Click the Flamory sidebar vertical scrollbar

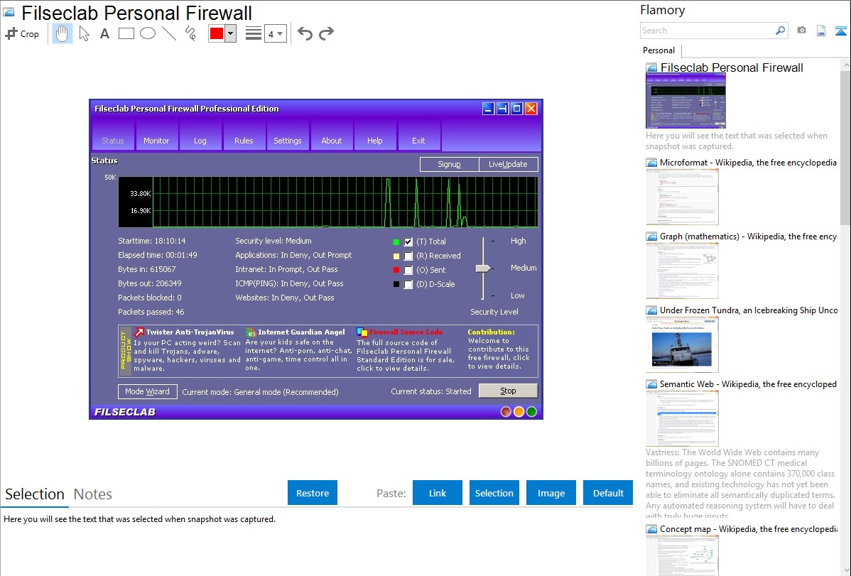(845, 146)
